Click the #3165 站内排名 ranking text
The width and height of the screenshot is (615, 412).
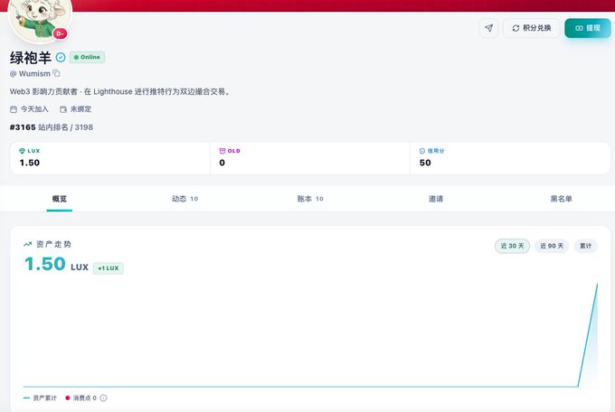52,127
